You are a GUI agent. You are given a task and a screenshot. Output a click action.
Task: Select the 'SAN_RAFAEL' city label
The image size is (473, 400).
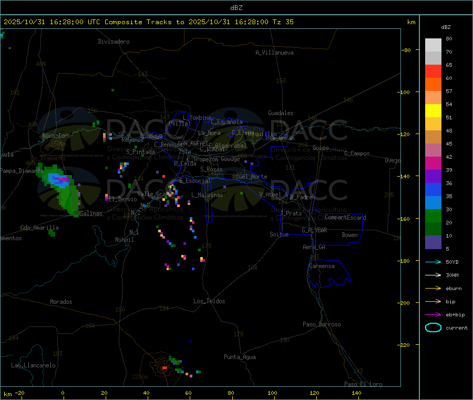pos(193,143)
